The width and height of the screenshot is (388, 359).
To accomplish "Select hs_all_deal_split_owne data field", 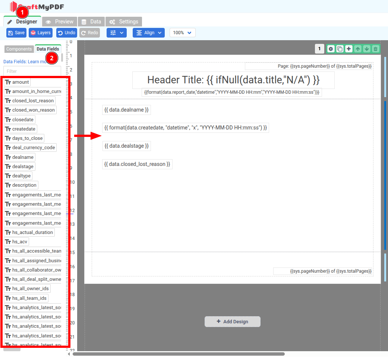I will pos(33,279).
